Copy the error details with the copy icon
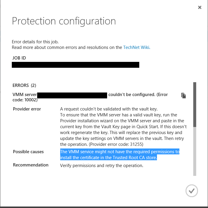This screenshot has width=208, height=208. pyautogui.click(x=184, y=95)
